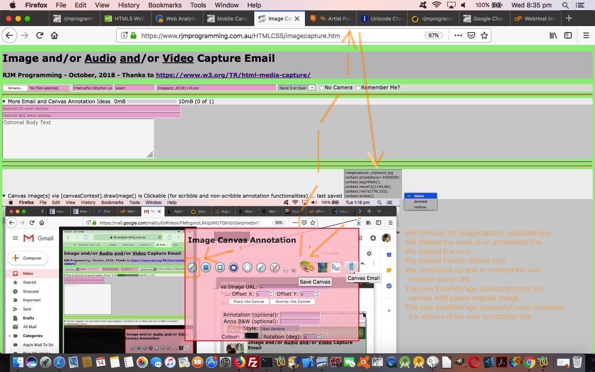Image resolution: width=595 pixels, height=372 pixels.
Task: Toggle the No Camera checkbox
Action: click(322, 88)
